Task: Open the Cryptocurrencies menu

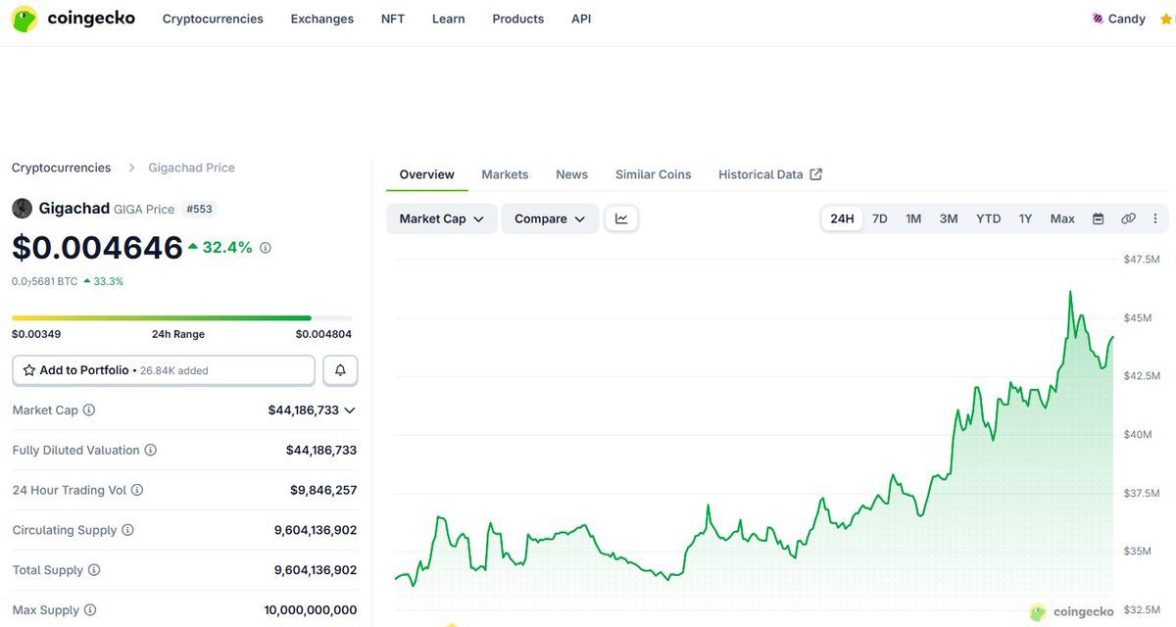Action: coord(213,19)
